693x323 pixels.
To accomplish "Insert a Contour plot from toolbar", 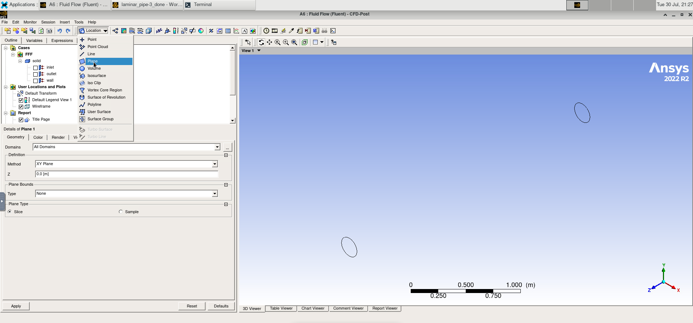I will pyautogui.click(x=124, y=31).
